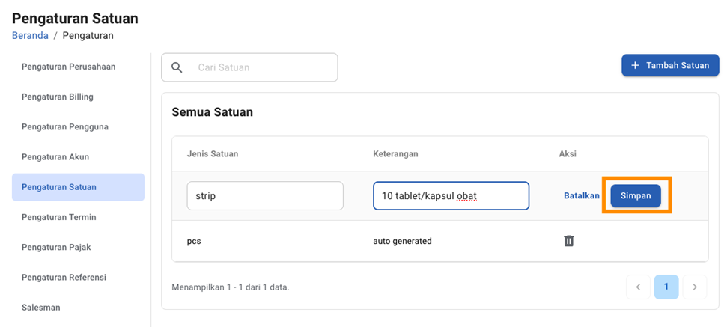Select page 1 in pagination

click(x=666, y=287)
